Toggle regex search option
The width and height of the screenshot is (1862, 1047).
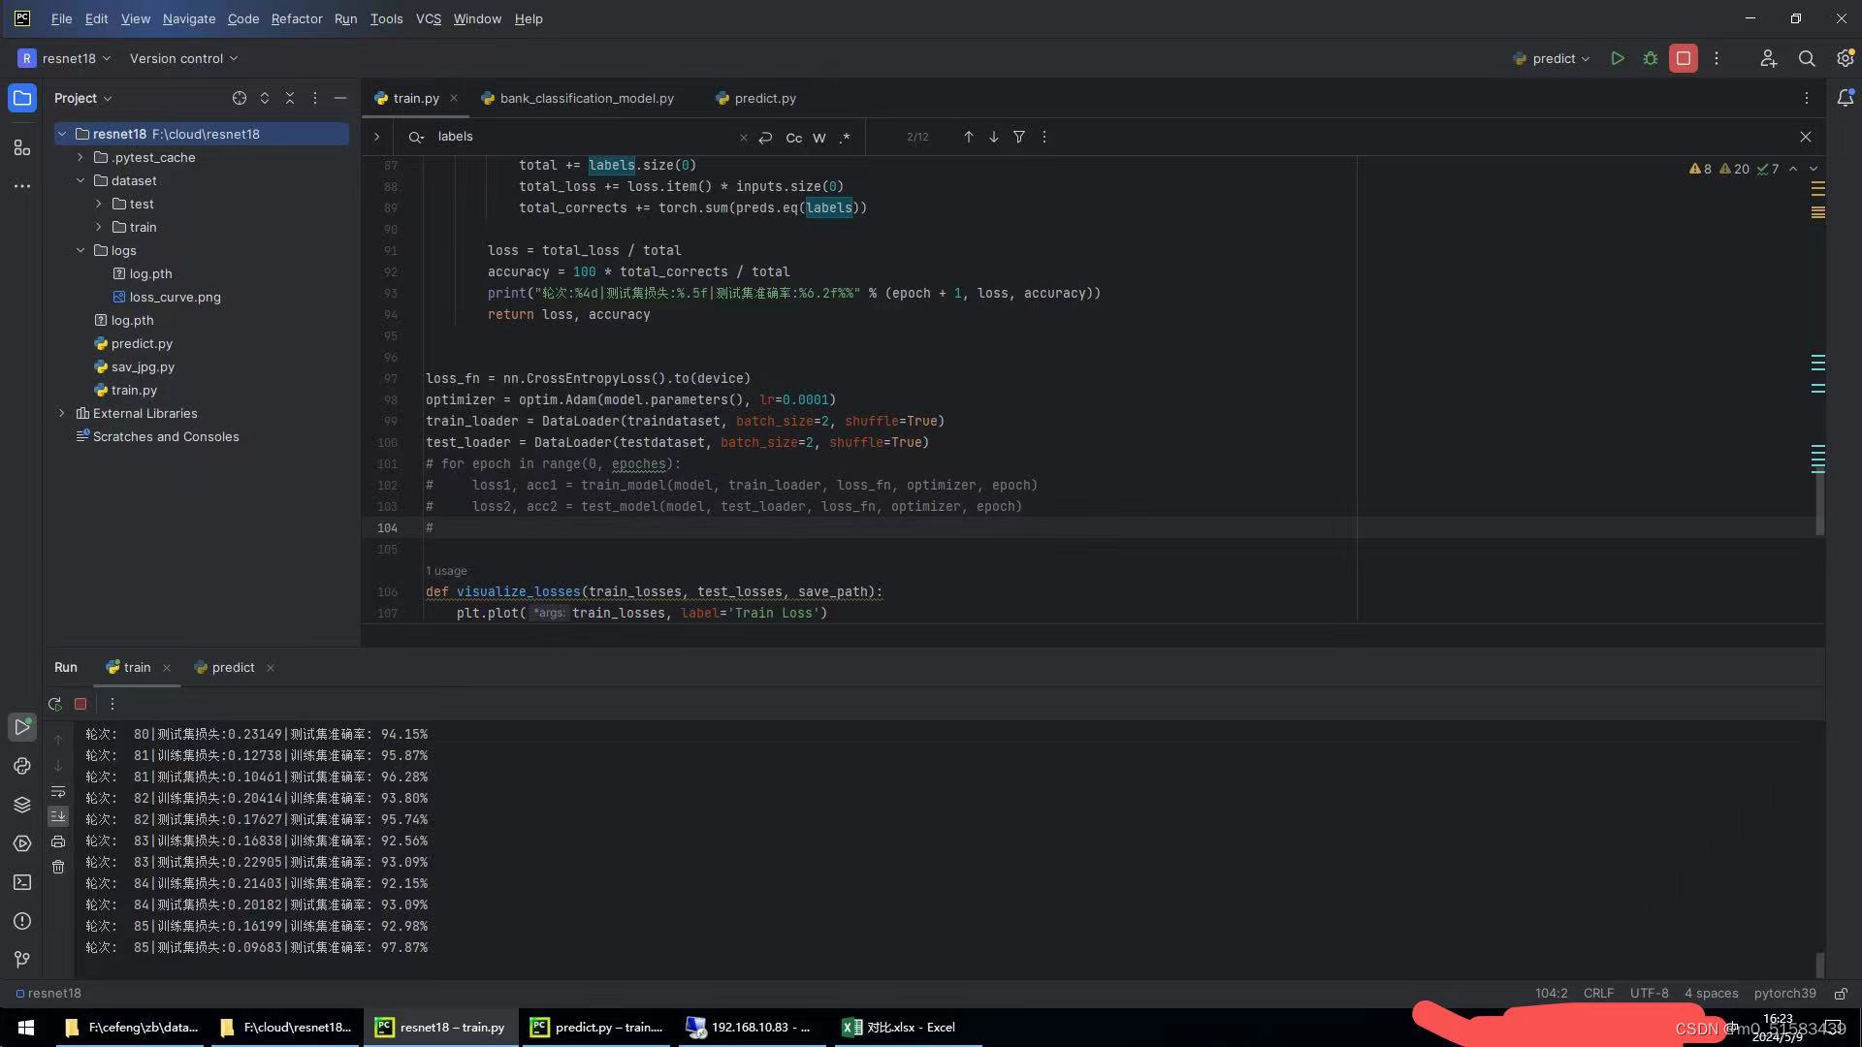(845, 138)
